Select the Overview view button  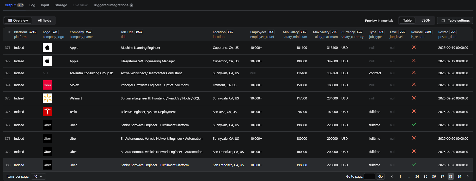[x=18, y=21]
